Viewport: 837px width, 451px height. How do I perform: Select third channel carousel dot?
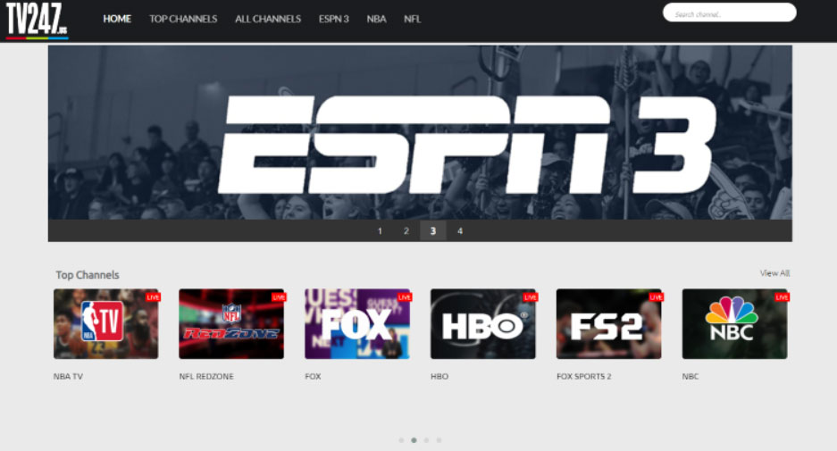[426, 440]
